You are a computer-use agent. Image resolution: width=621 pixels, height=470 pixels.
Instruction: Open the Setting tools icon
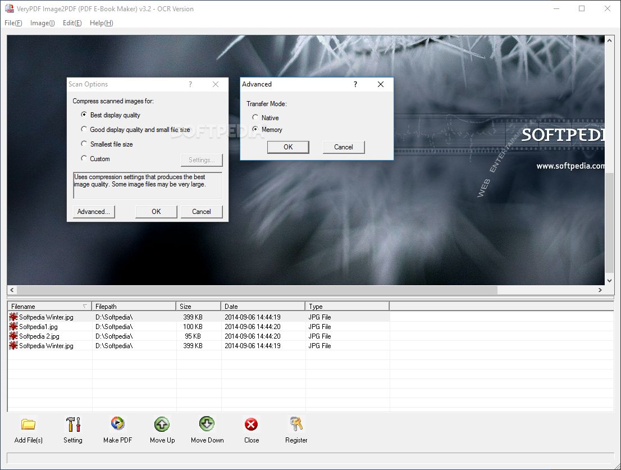(73, 424)
